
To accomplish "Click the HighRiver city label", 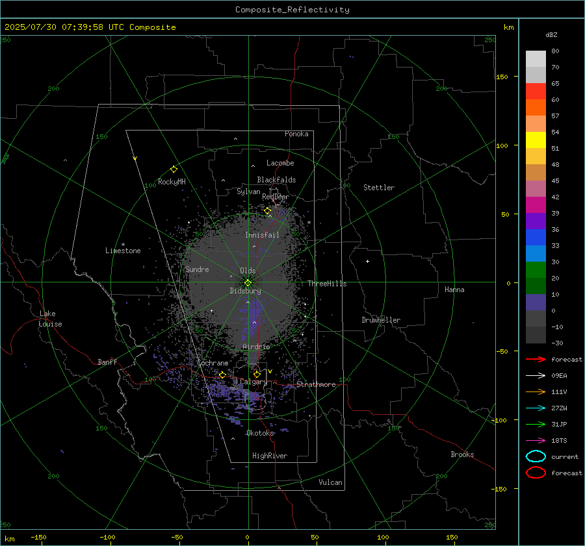I will coord(270,456).
